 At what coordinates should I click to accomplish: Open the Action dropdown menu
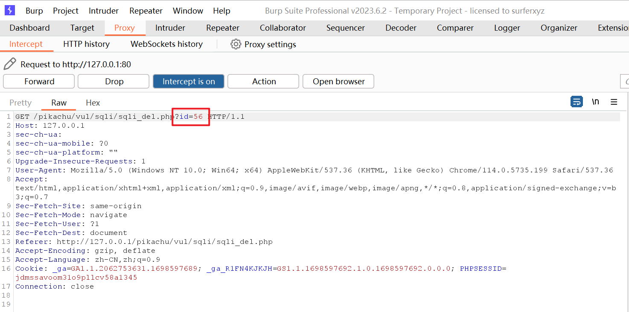(263, 81)
